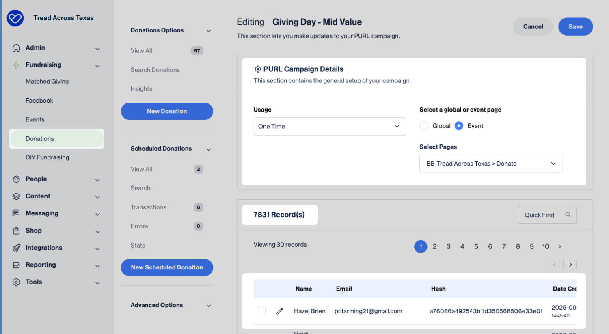Image resolution: width=609 pixels, height=334 pixels.
Task: Click the pencil edit icon for Hazel Brien
Action: (x=279, y=311)
